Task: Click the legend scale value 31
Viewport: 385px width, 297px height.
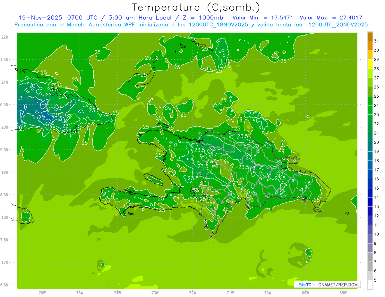Action: [x=376, y=41]
